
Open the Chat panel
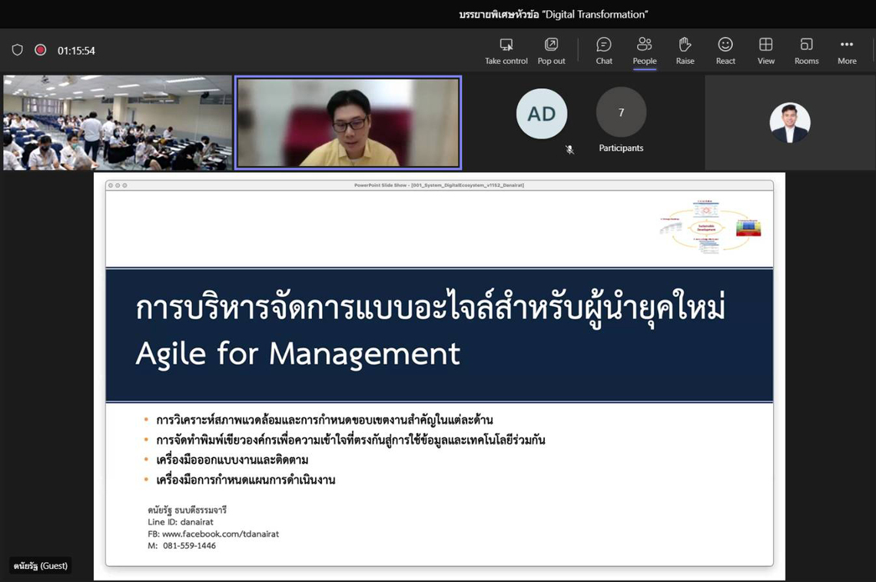(x=604, y=51)
